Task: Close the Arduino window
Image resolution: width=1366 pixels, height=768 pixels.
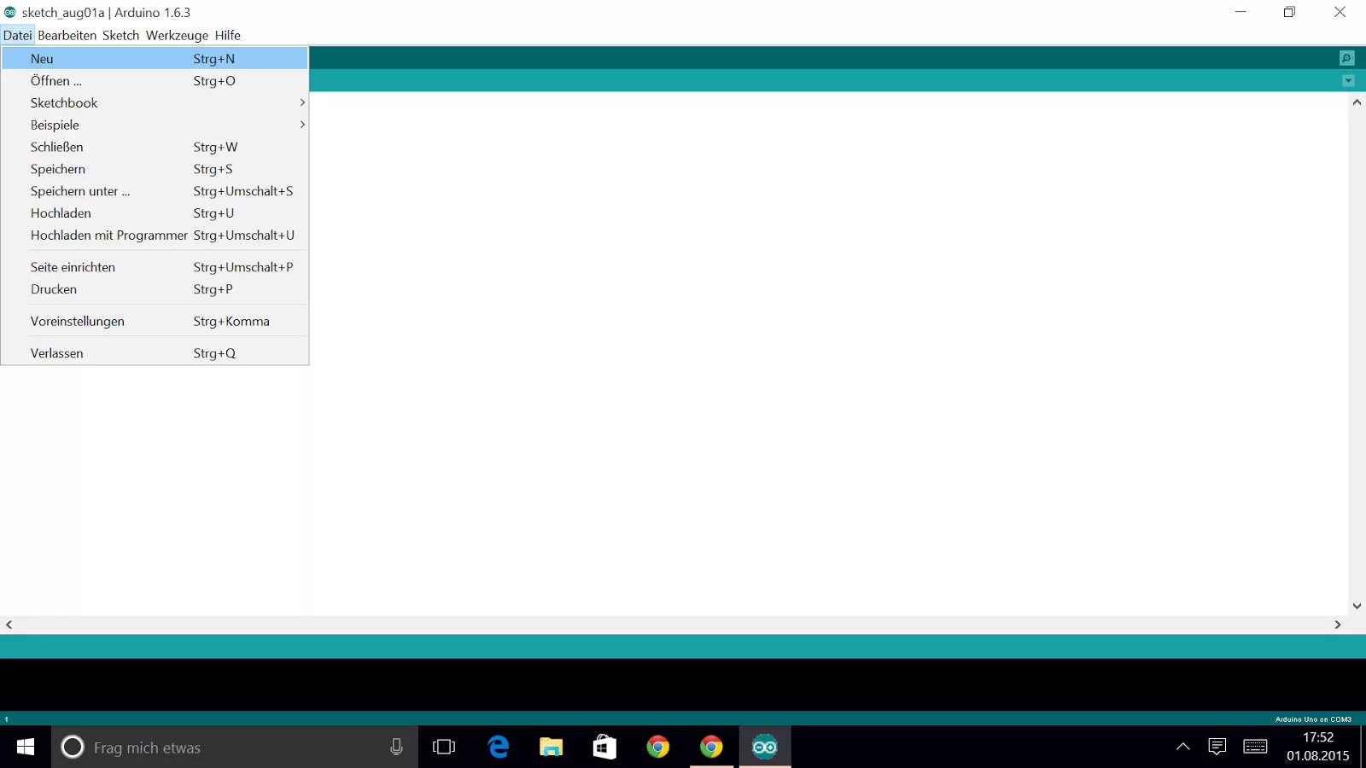Action: (1340, 12)
